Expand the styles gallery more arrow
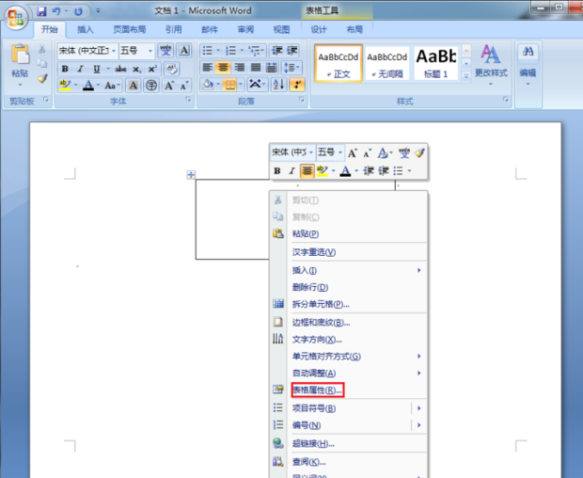The height and width of the screenshot is (478, 583). point(465,76)
